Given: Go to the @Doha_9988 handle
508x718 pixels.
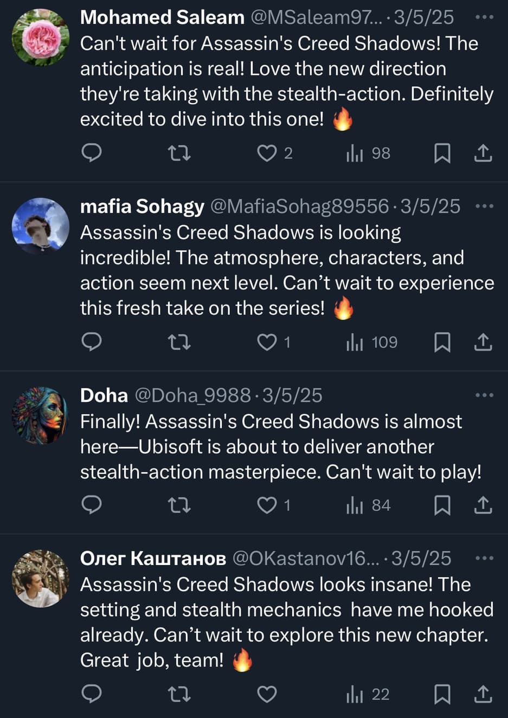Looking at the screenshot, I should 192,395.
